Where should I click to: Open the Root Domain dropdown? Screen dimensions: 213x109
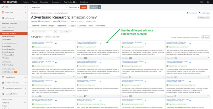pos(74,7)
